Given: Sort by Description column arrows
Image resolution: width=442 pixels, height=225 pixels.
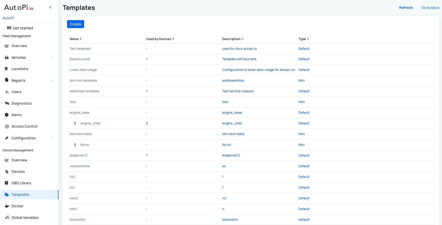Looking at the screenshot, I should click(x=243, y=39).
